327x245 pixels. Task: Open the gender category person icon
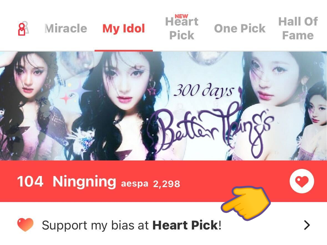pos(23,29)
